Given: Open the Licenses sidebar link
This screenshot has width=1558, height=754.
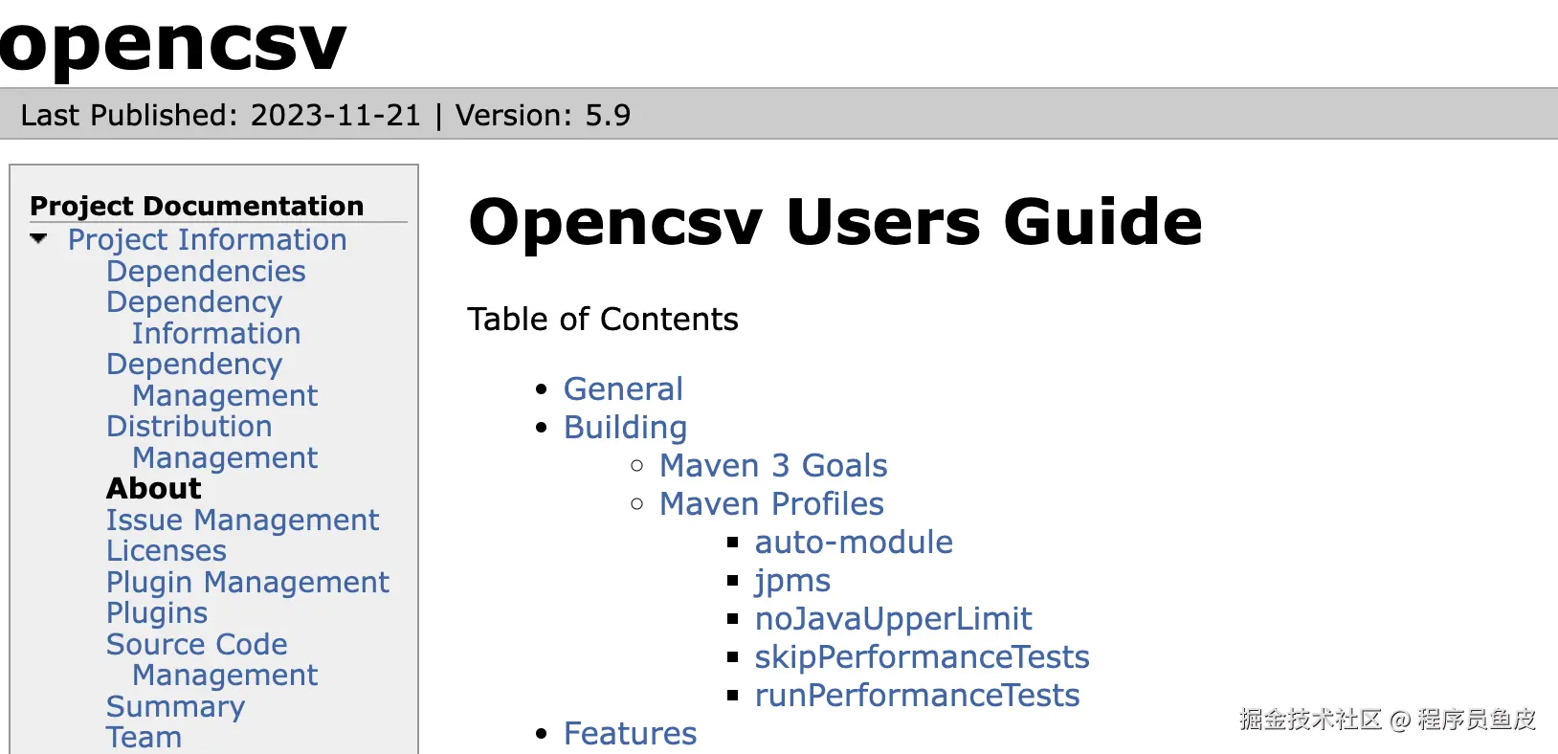Looking at the screenshot, I should click(167, 551).
